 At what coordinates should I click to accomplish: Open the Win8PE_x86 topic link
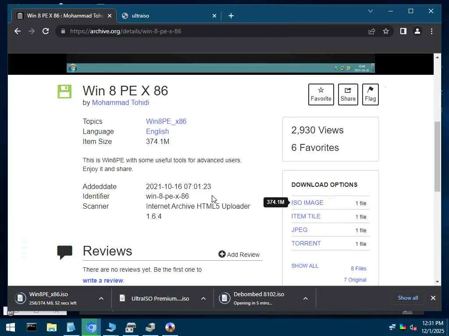click(x=166, y=122)
